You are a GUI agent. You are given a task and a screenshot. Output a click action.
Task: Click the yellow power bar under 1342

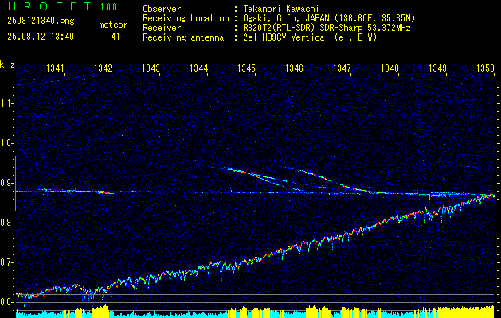pyautogui.click(x=100, y=311)
